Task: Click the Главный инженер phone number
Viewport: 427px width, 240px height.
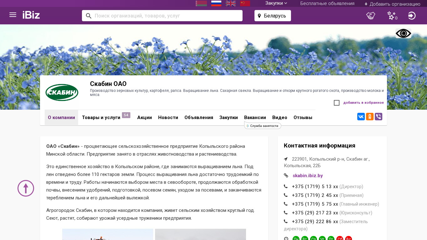Action: pos(315,204)
